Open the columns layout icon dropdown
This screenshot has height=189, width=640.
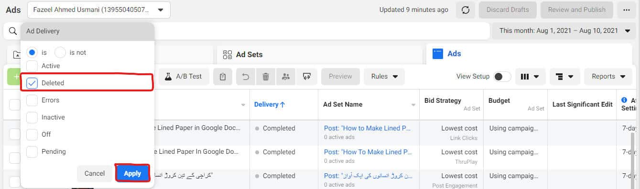click(530, 76)
